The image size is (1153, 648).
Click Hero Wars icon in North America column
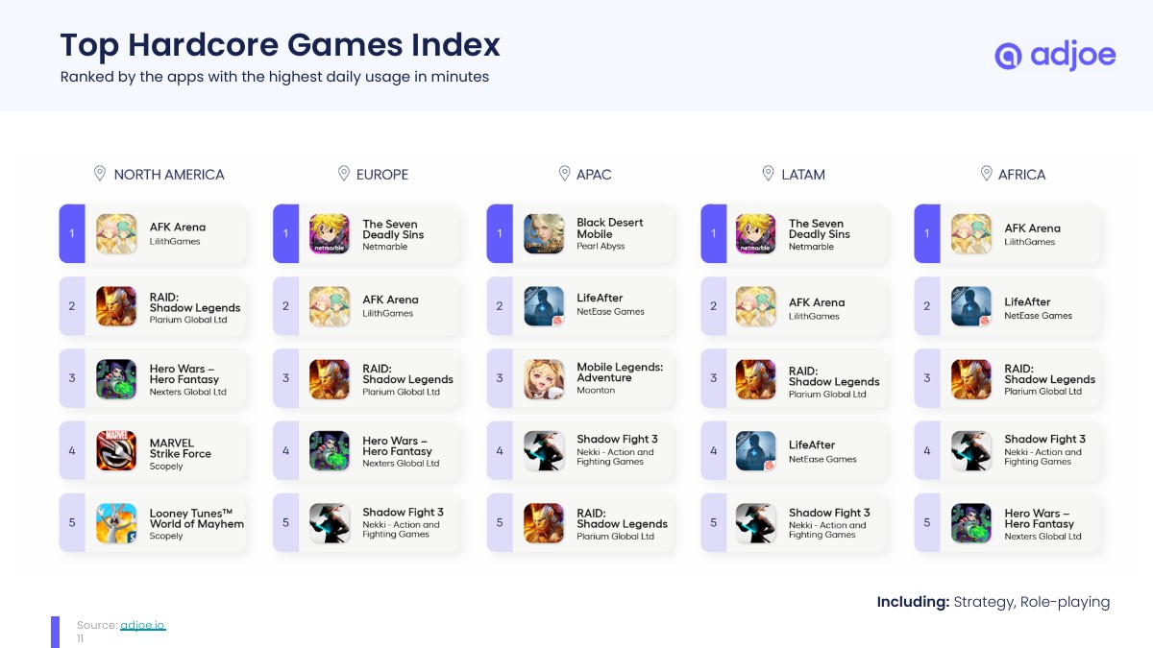coord(116,378)
